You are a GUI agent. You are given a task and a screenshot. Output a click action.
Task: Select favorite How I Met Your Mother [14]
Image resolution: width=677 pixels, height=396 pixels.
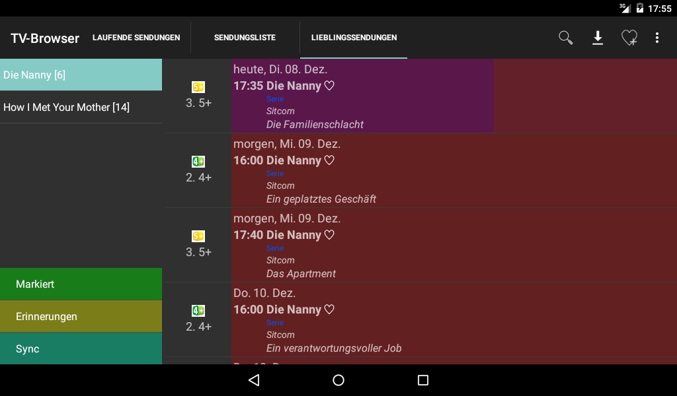[x=81, y=107]
